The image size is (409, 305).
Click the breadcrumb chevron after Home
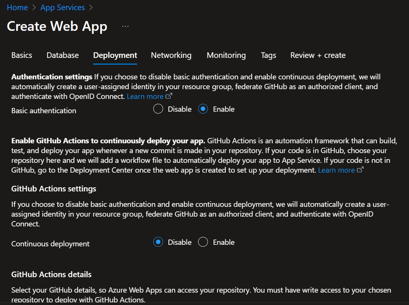tap(34, 7)
